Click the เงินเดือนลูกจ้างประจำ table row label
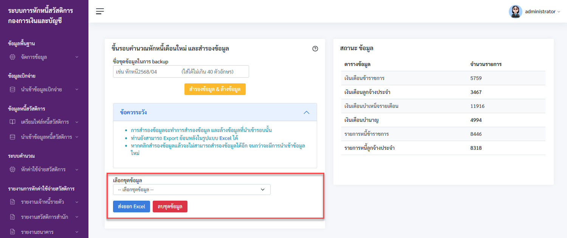Image resolution: width=567 pixels, height=238 pixels. coord(367,92)
